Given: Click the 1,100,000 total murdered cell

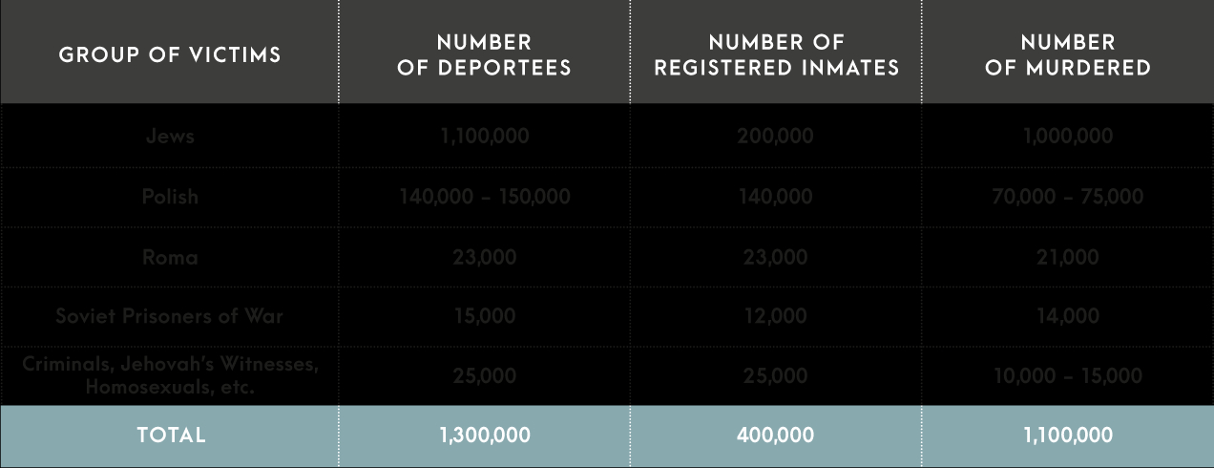Looking at the screenshot, I should click(x=1068, y=436).
